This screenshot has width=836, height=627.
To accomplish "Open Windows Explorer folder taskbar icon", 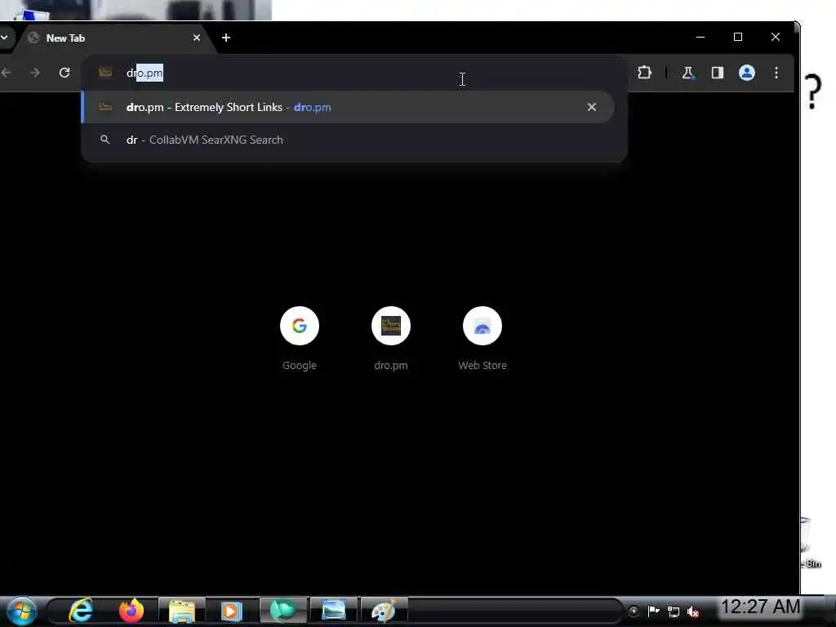I will [x=181, y=611].
